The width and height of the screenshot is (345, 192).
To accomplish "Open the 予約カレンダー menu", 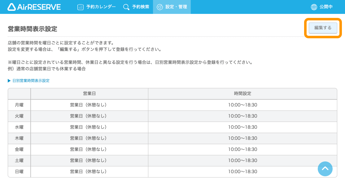I will 97,7.
